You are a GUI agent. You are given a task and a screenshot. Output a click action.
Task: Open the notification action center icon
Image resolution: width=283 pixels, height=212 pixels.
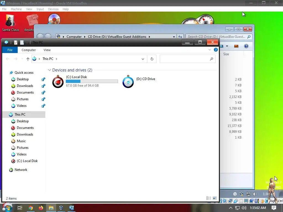[x=274, y=208]
